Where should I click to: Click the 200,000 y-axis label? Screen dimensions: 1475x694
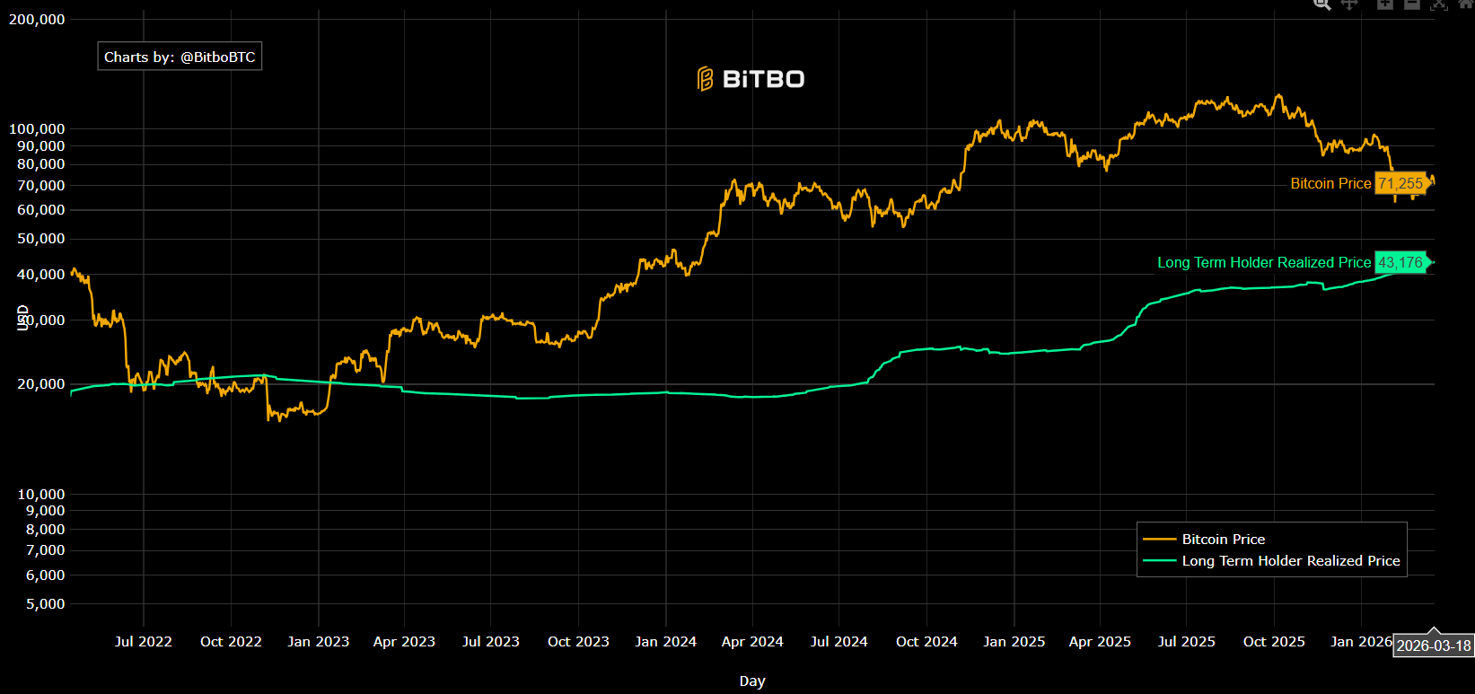pyautogui.click(x=37, y=19)
